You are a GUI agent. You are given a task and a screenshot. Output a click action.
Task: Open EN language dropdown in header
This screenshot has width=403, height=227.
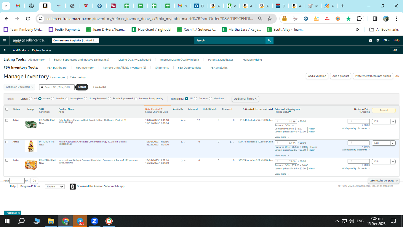pyautogui.click(x=386, y=40)
